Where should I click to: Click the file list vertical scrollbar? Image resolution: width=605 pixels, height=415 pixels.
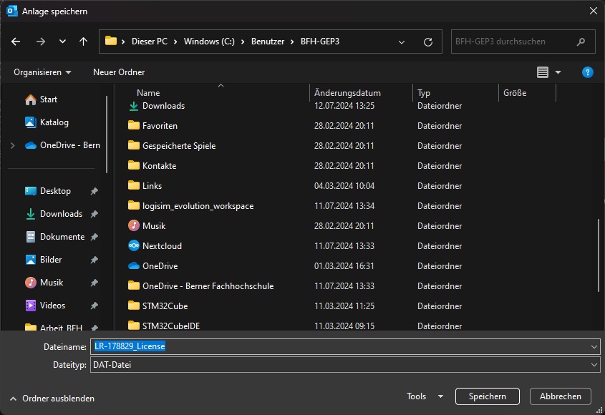click(x=599, y=256)
